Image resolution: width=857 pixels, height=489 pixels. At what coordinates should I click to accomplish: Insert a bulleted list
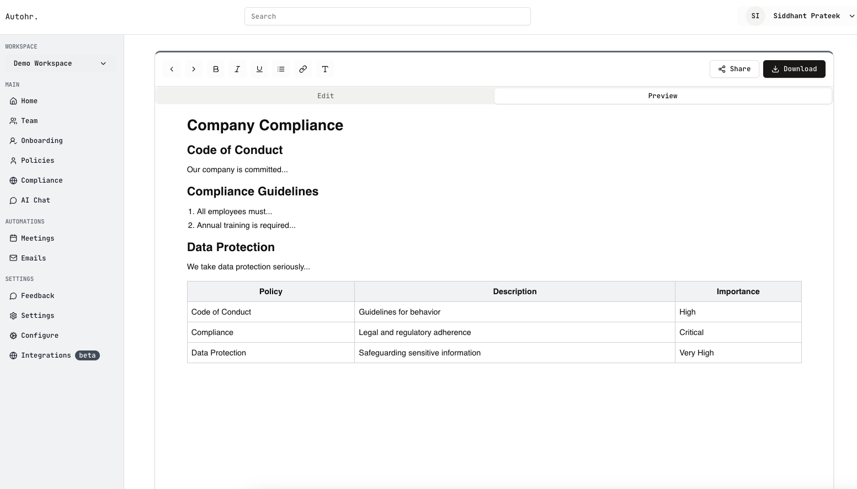point(281,69)
